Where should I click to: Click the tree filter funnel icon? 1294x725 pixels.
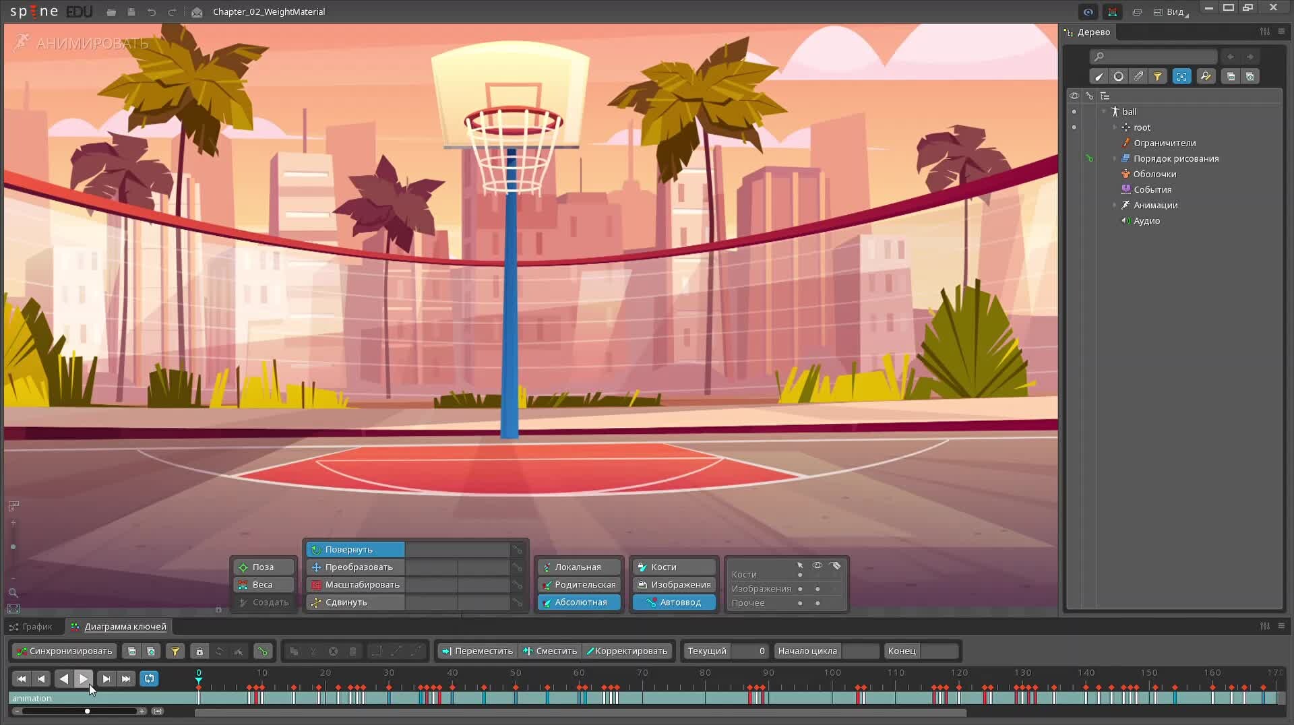1157,77
